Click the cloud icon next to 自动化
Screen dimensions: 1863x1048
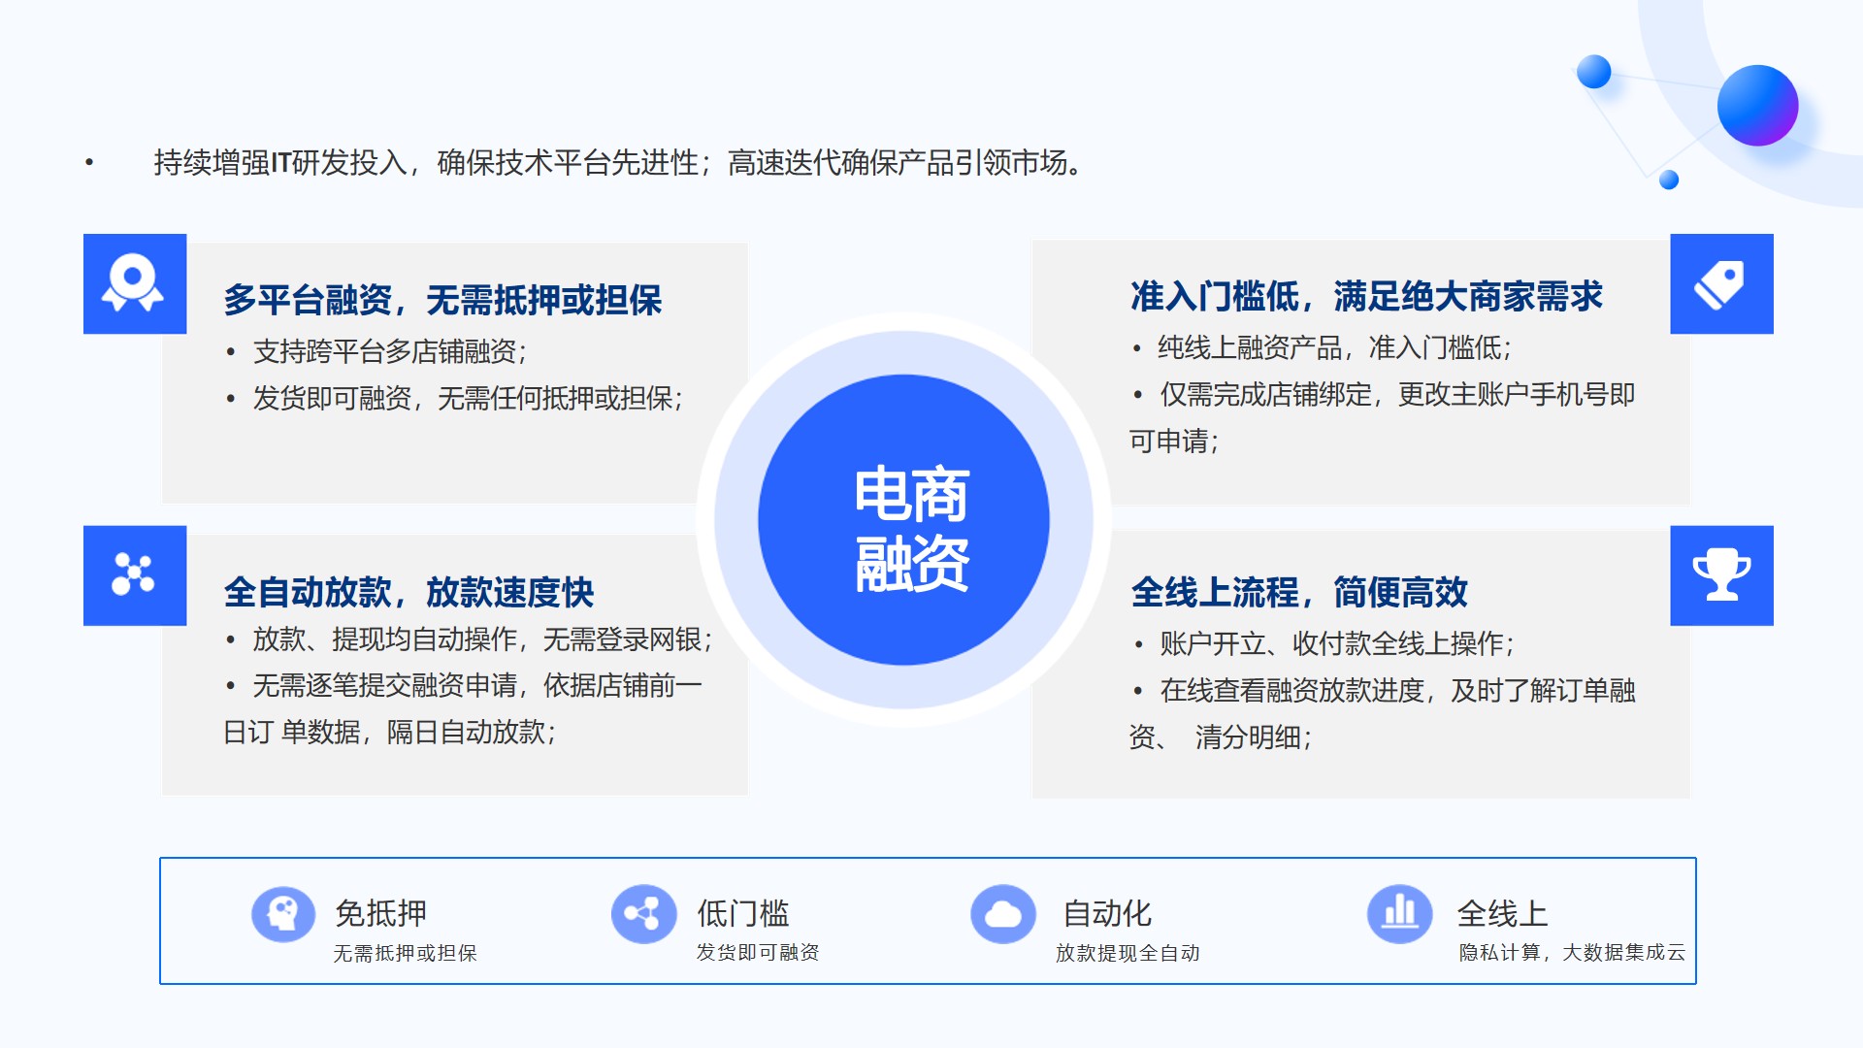click(1003, 914)
